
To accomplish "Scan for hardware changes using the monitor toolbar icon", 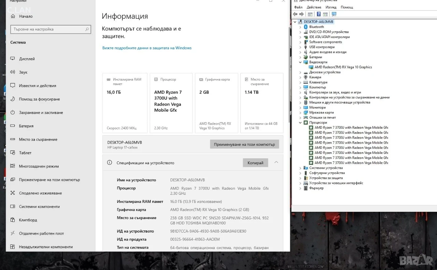I will coord(334,14).
